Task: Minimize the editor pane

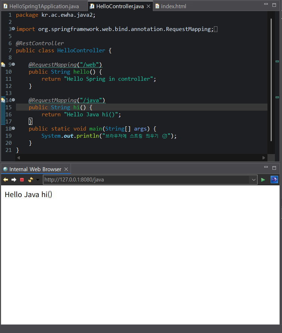Action: coord(266,4)
